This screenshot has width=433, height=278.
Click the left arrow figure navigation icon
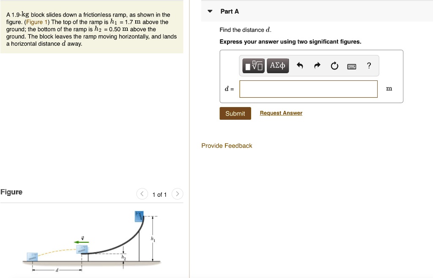click(142, 193)
